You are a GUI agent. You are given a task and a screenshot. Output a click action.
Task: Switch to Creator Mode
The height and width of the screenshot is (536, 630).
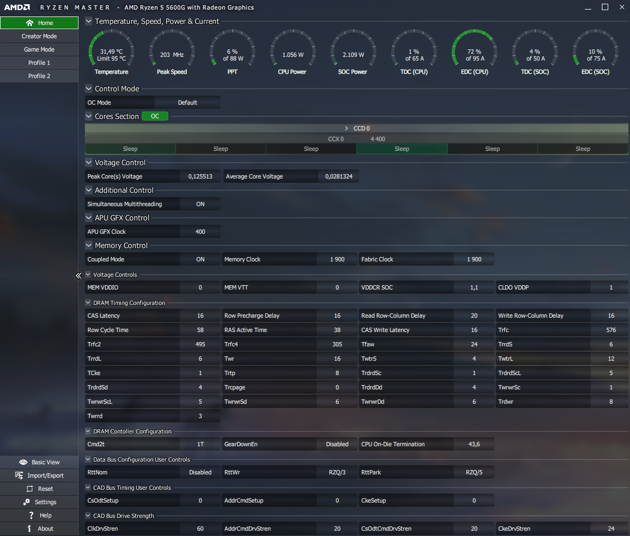click(x=39, y=36)
